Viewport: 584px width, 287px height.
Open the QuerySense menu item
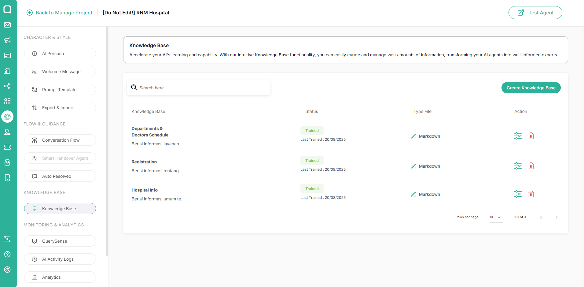pyautogui.click(x=60, y=241)
